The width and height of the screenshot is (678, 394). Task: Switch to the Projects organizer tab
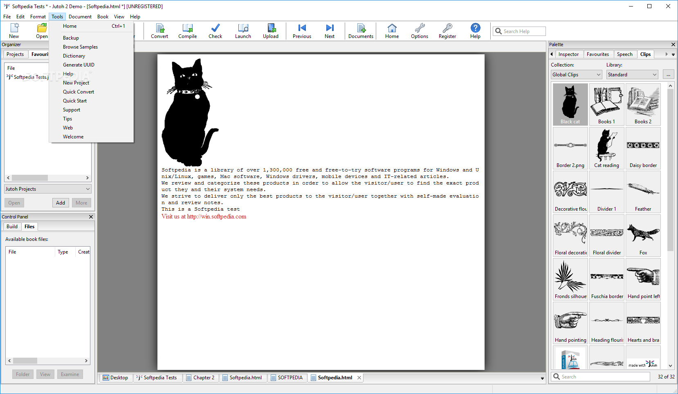tap(15, 54)
